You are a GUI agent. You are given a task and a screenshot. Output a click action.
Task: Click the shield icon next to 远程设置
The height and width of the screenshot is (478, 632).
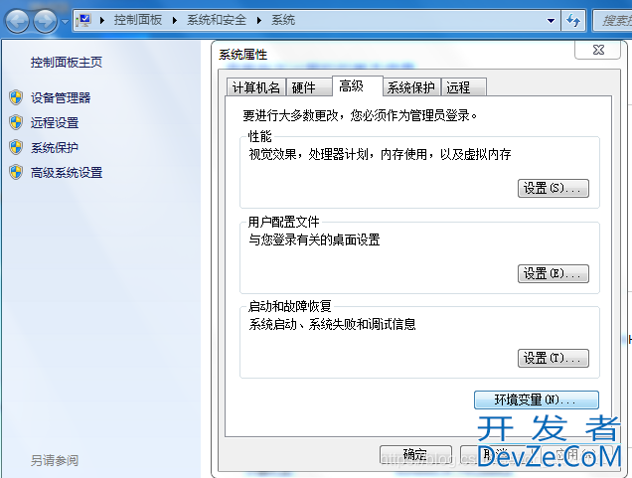click(15, 122)
